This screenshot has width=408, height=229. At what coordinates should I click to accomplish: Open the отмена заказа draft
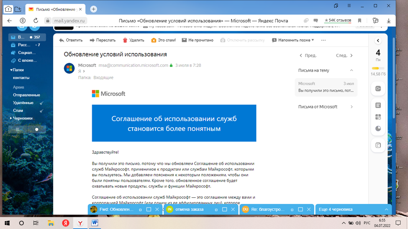pos(189,209)
